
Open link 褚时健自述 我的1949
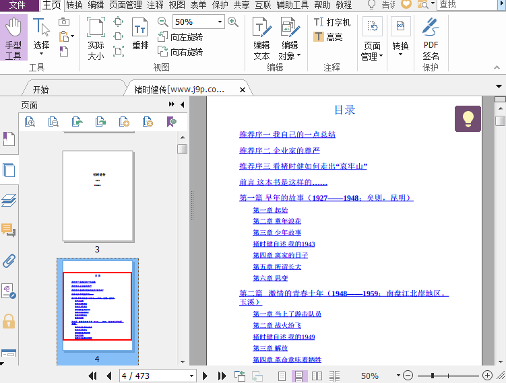tap(284, 337)
